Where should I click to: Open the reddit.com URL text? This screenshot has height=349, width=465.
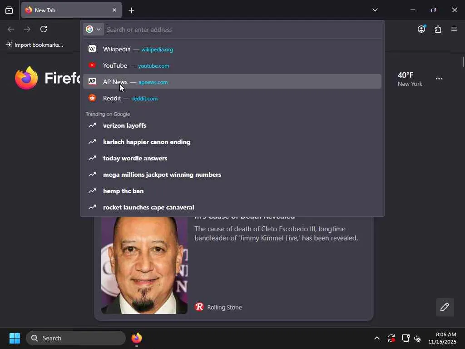(x=145, y=99)
